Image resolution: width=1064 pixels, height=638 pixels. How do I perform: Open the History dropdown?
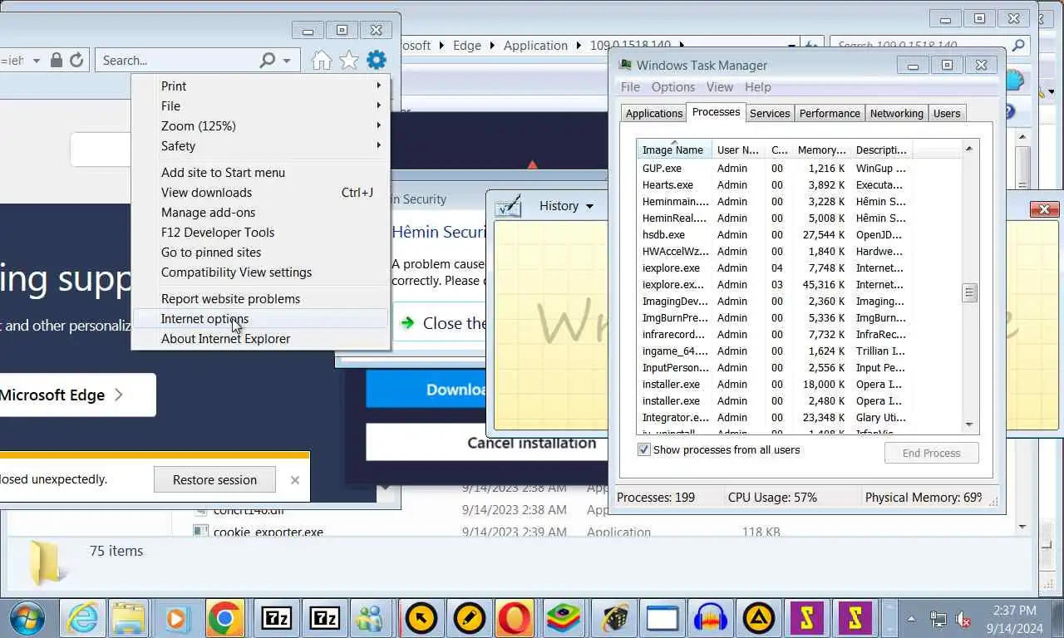(567, 206)
